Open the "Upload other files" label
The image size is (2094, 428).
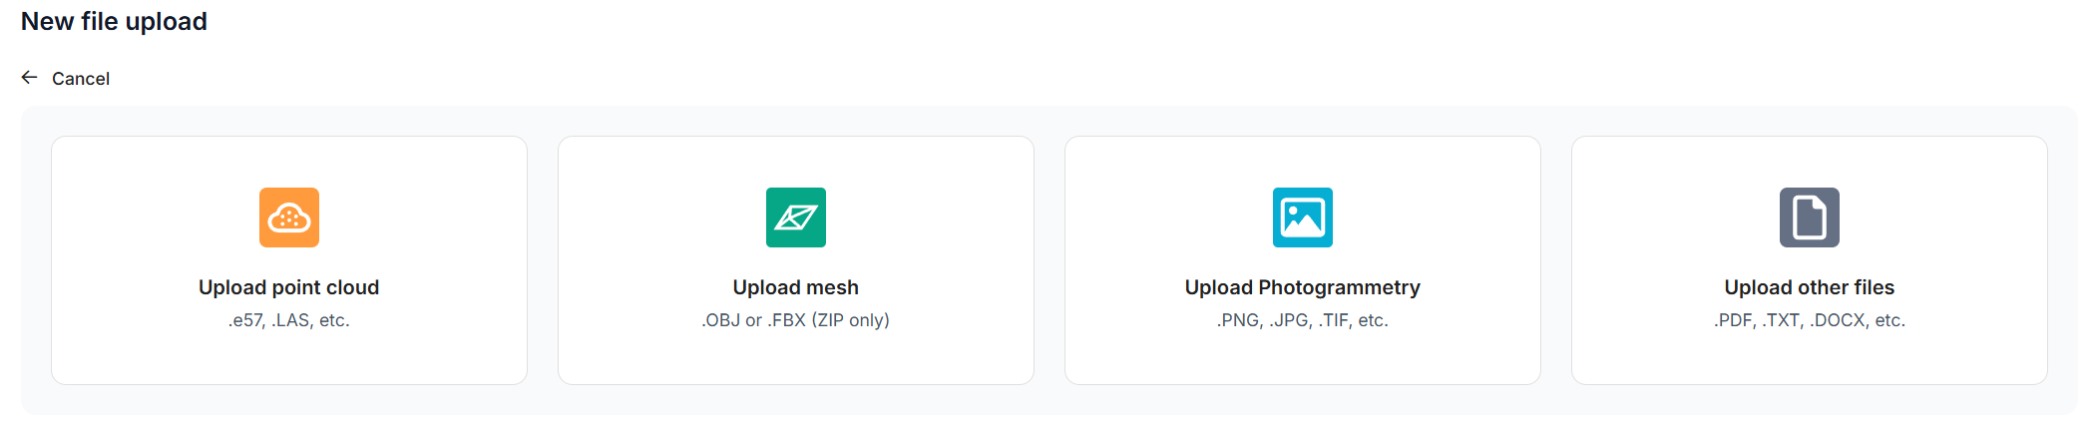(x=1810, y=287)
